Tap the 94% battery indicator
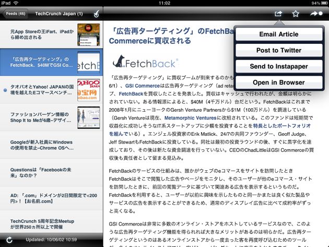329x247 pixels. pyautogui.click(x=319, y=3)
